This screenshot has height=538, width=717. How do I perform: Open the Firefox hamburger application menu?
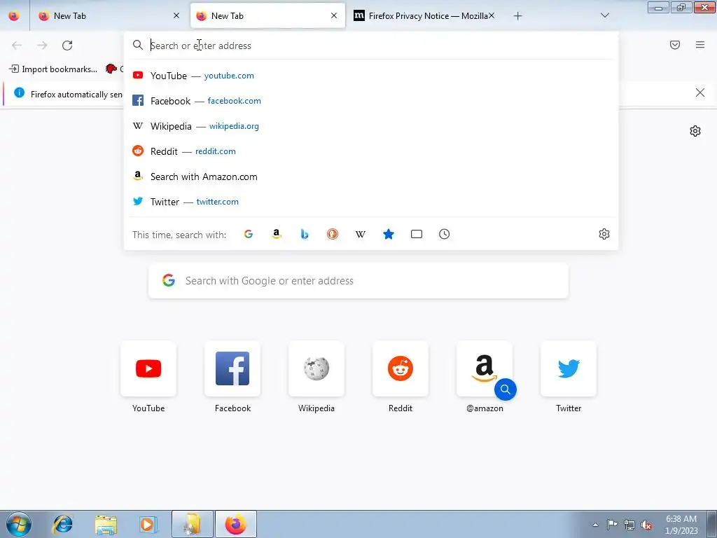(700, 45)
